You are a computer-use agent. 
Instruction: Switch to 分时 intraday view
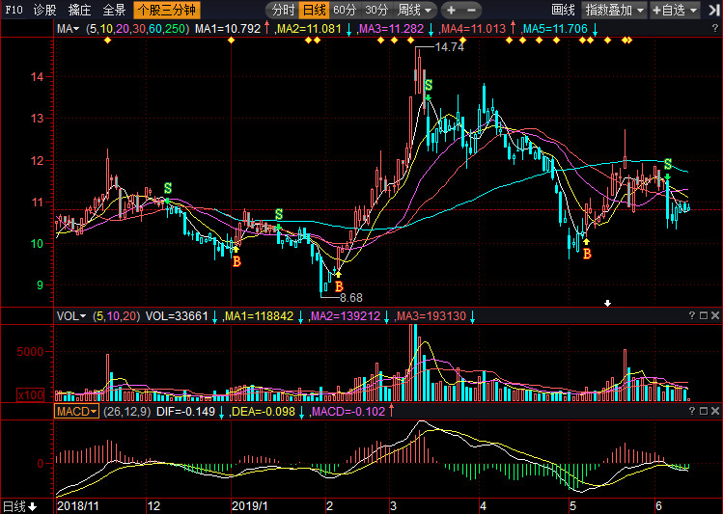tap(283, 10)
